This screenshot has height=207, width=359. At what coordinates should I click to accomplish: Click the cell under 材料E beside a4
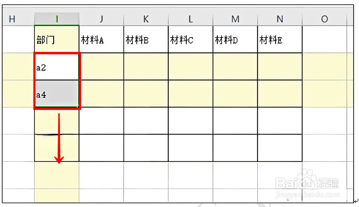click(x=280, y=93)
